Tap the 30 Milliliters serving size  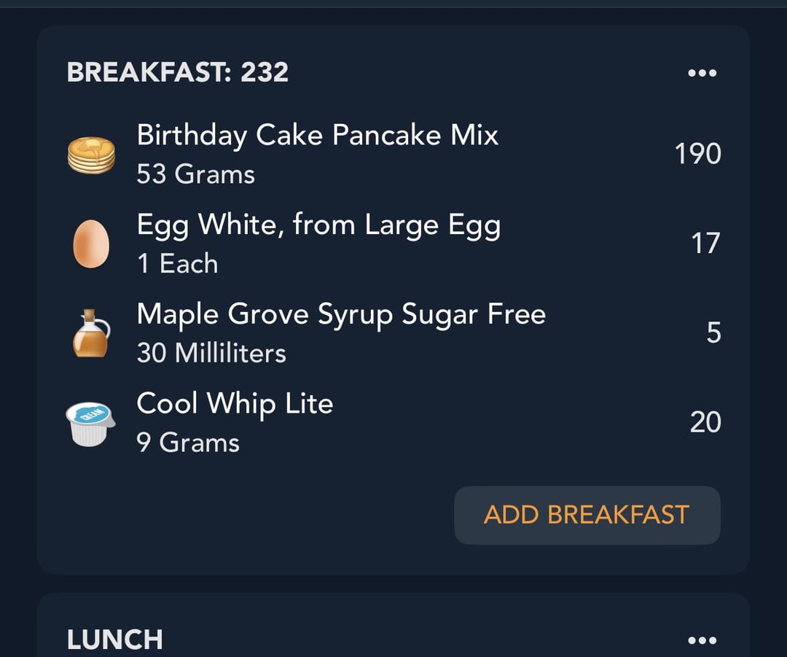pos(211,353)
